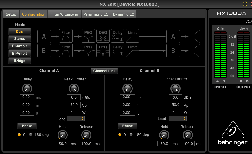Click the Channel A delay feet field

[27, 113]
